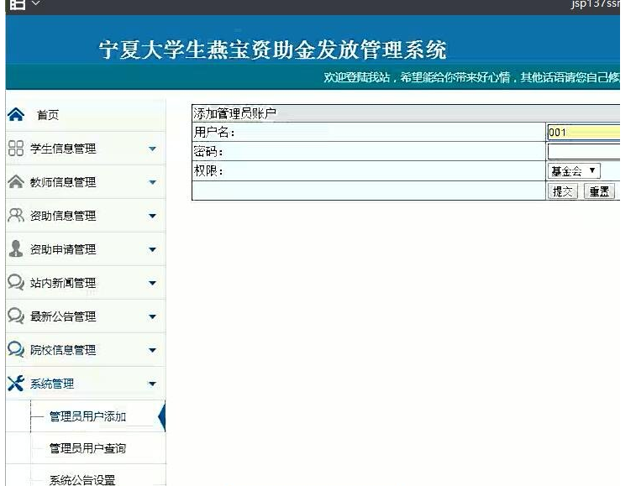Expand the 院校信息管理 menu arrow
The image size is (636, 486).
[x=153, y=350]
